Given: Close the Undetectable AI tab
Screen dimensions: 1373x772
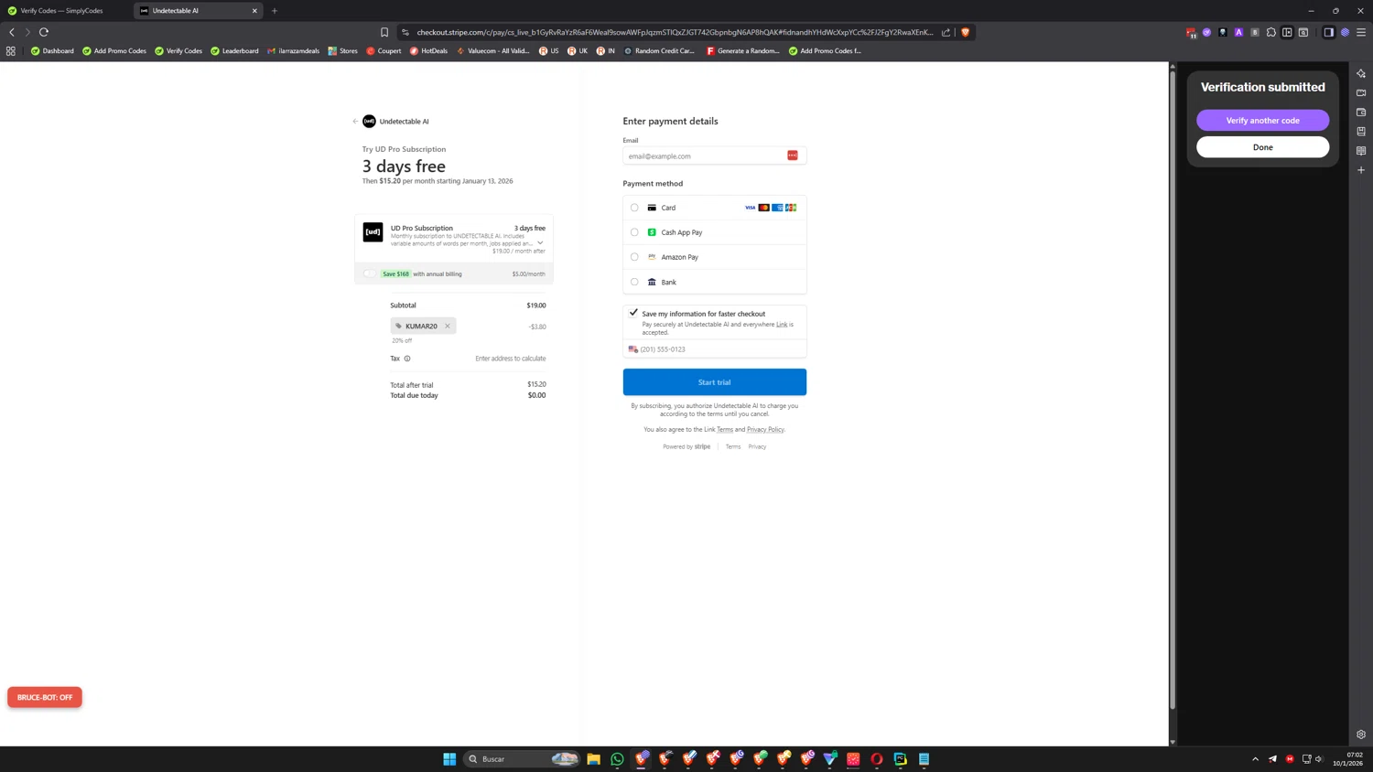Looking at the screenshot, I should pos(254,11).
